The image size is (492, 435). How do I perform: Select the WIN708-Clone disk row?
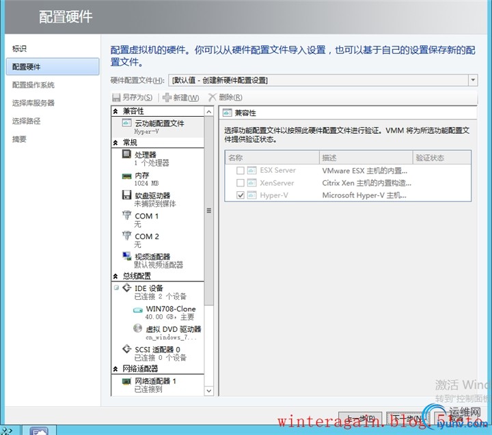pos(158,312)
